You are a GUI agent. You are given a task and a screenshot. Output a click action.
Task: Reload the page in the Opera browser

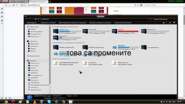click(x=14, y=5)
